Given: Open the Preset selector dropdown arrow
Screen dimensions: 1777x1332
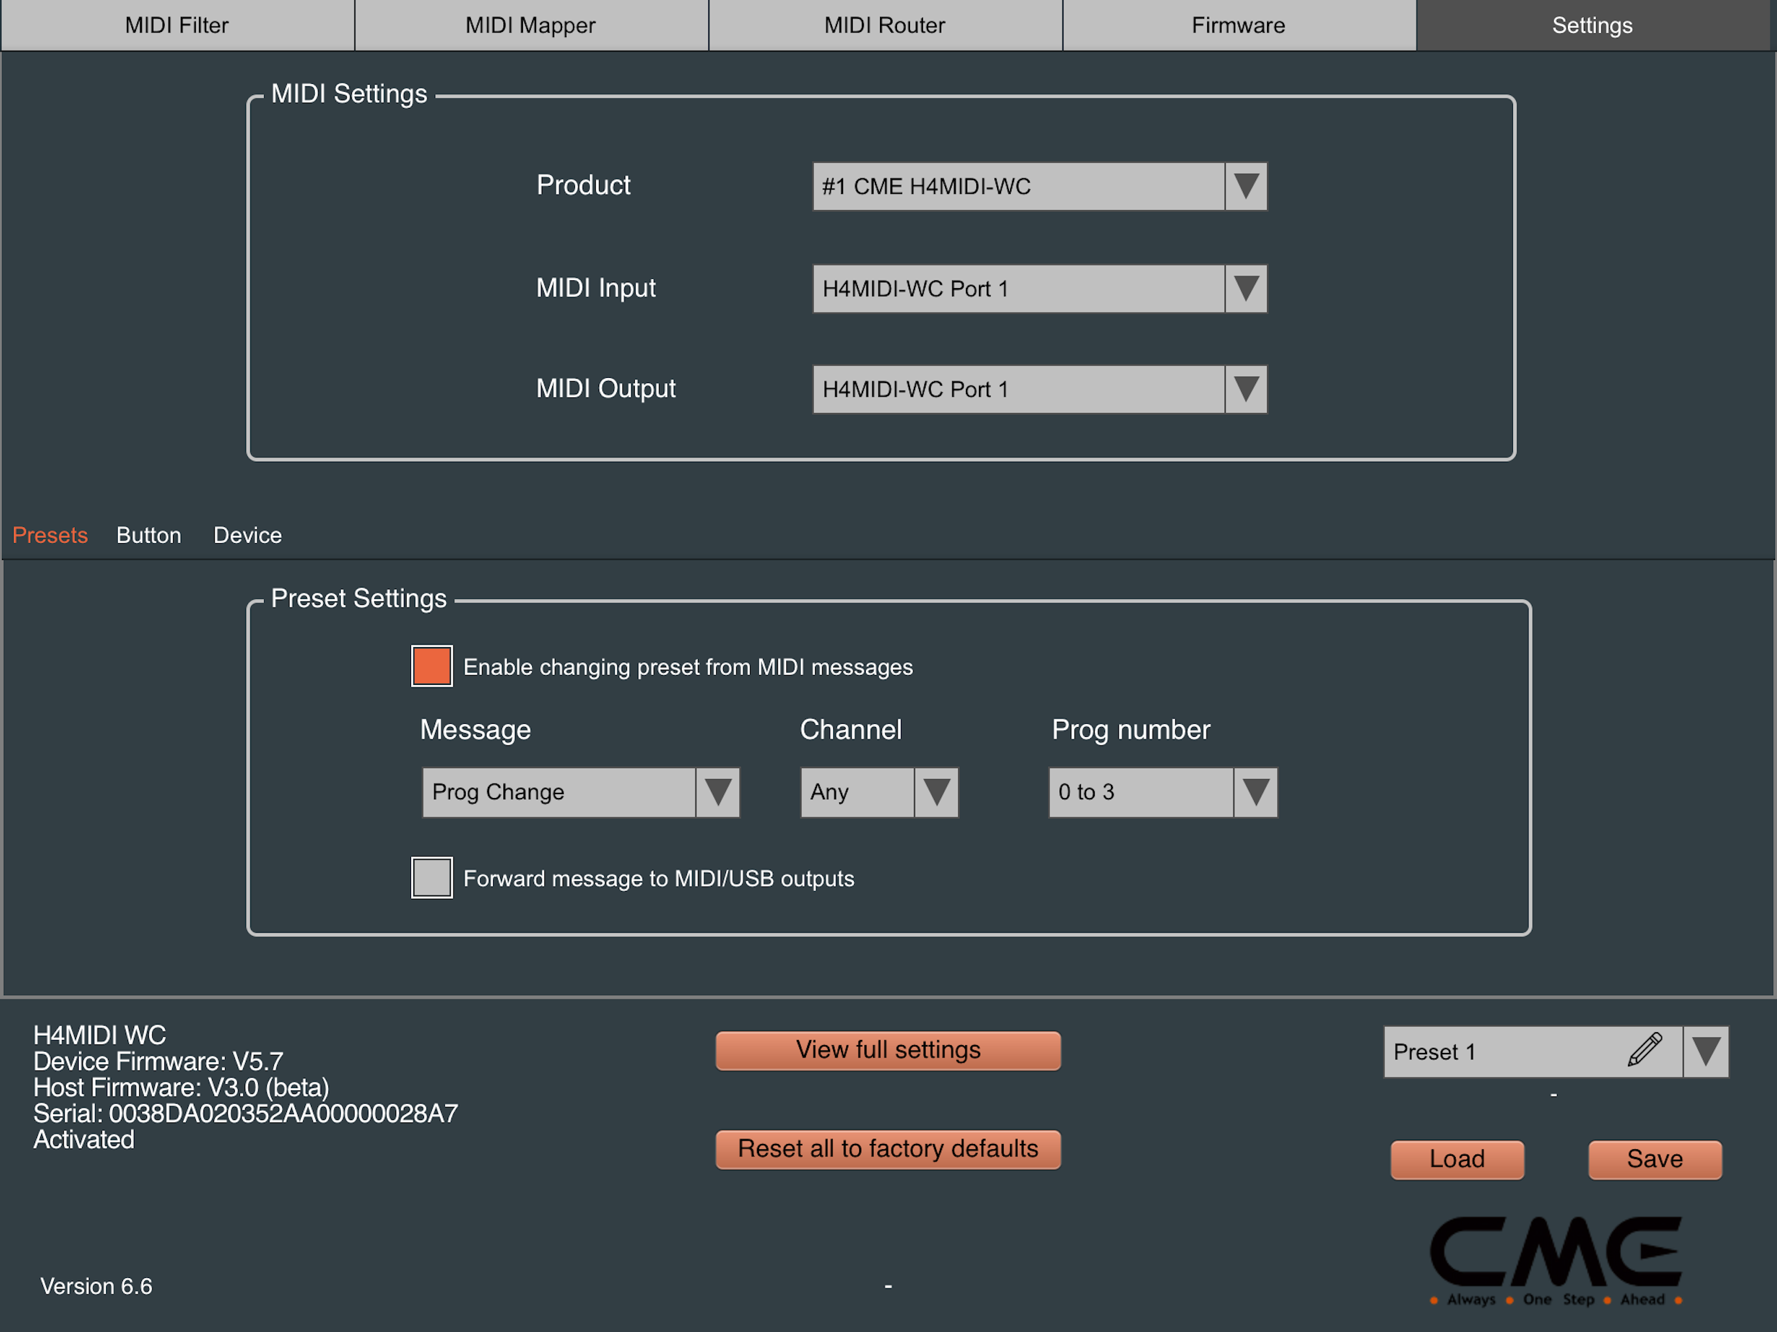Looking at the screenshot, I should (x=1705, y=1051).
